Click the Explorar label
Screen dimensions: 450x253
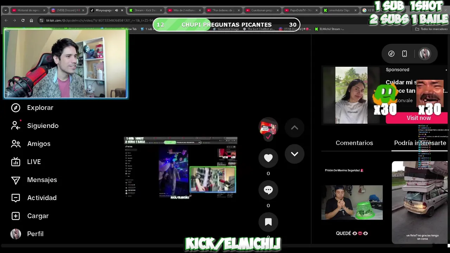point(40,108)
